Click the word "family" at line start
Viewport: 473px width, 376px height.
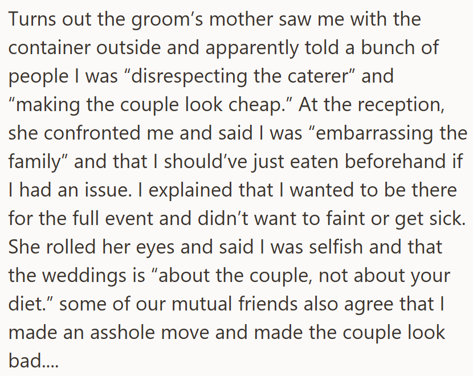35,162
